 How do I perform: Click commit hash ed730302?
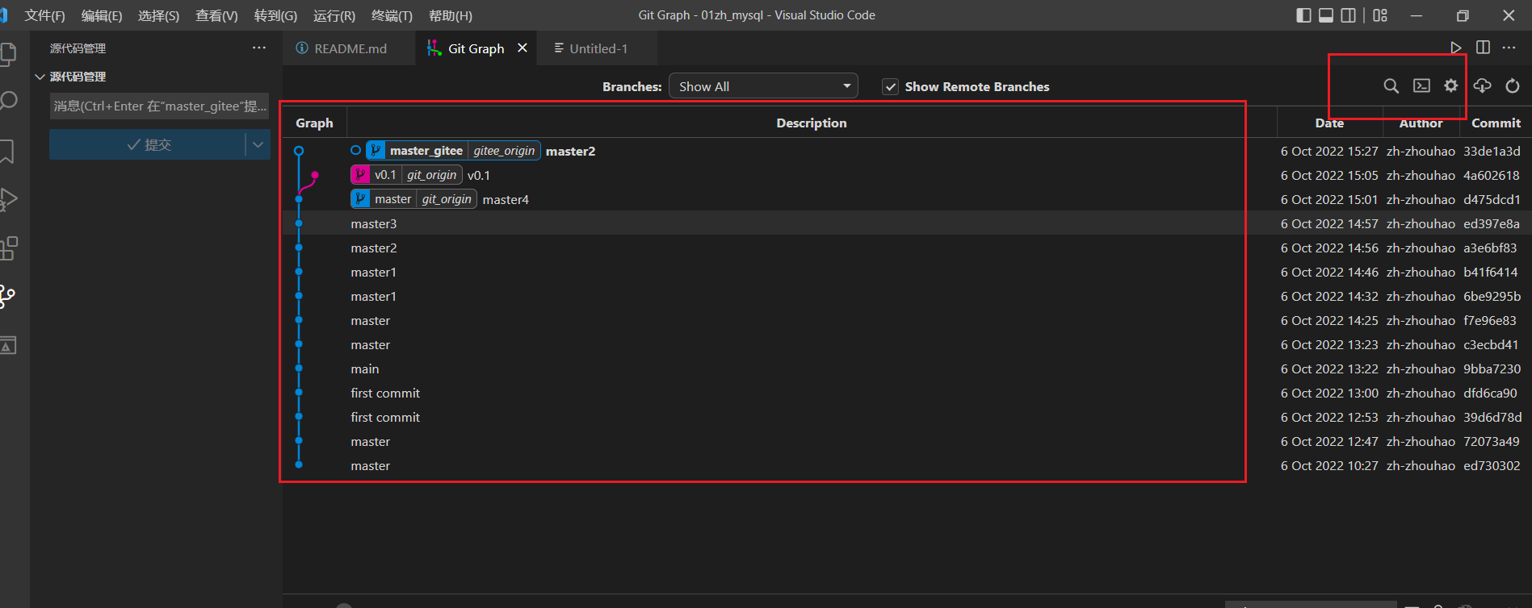point(1492,465)
